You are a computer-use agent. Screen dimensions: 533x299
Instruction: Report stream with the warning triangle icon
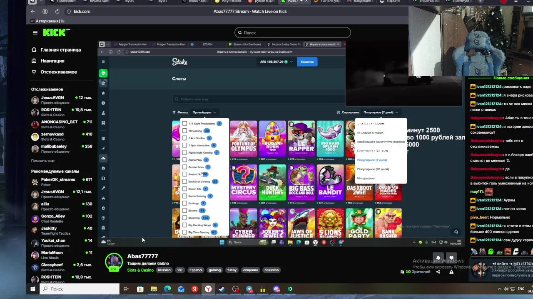[451, 272]
